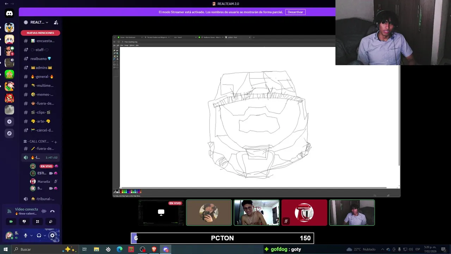
Task: Toggle camera on or off
Action: [11, 222]
